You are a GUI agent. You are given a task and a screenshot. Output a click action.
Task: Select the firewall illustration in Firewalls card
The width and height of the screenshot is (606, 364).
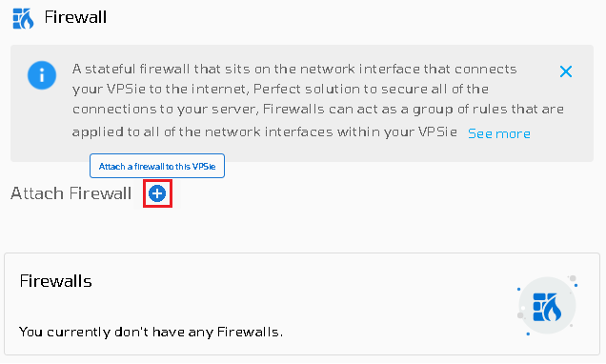coord(547,305)
